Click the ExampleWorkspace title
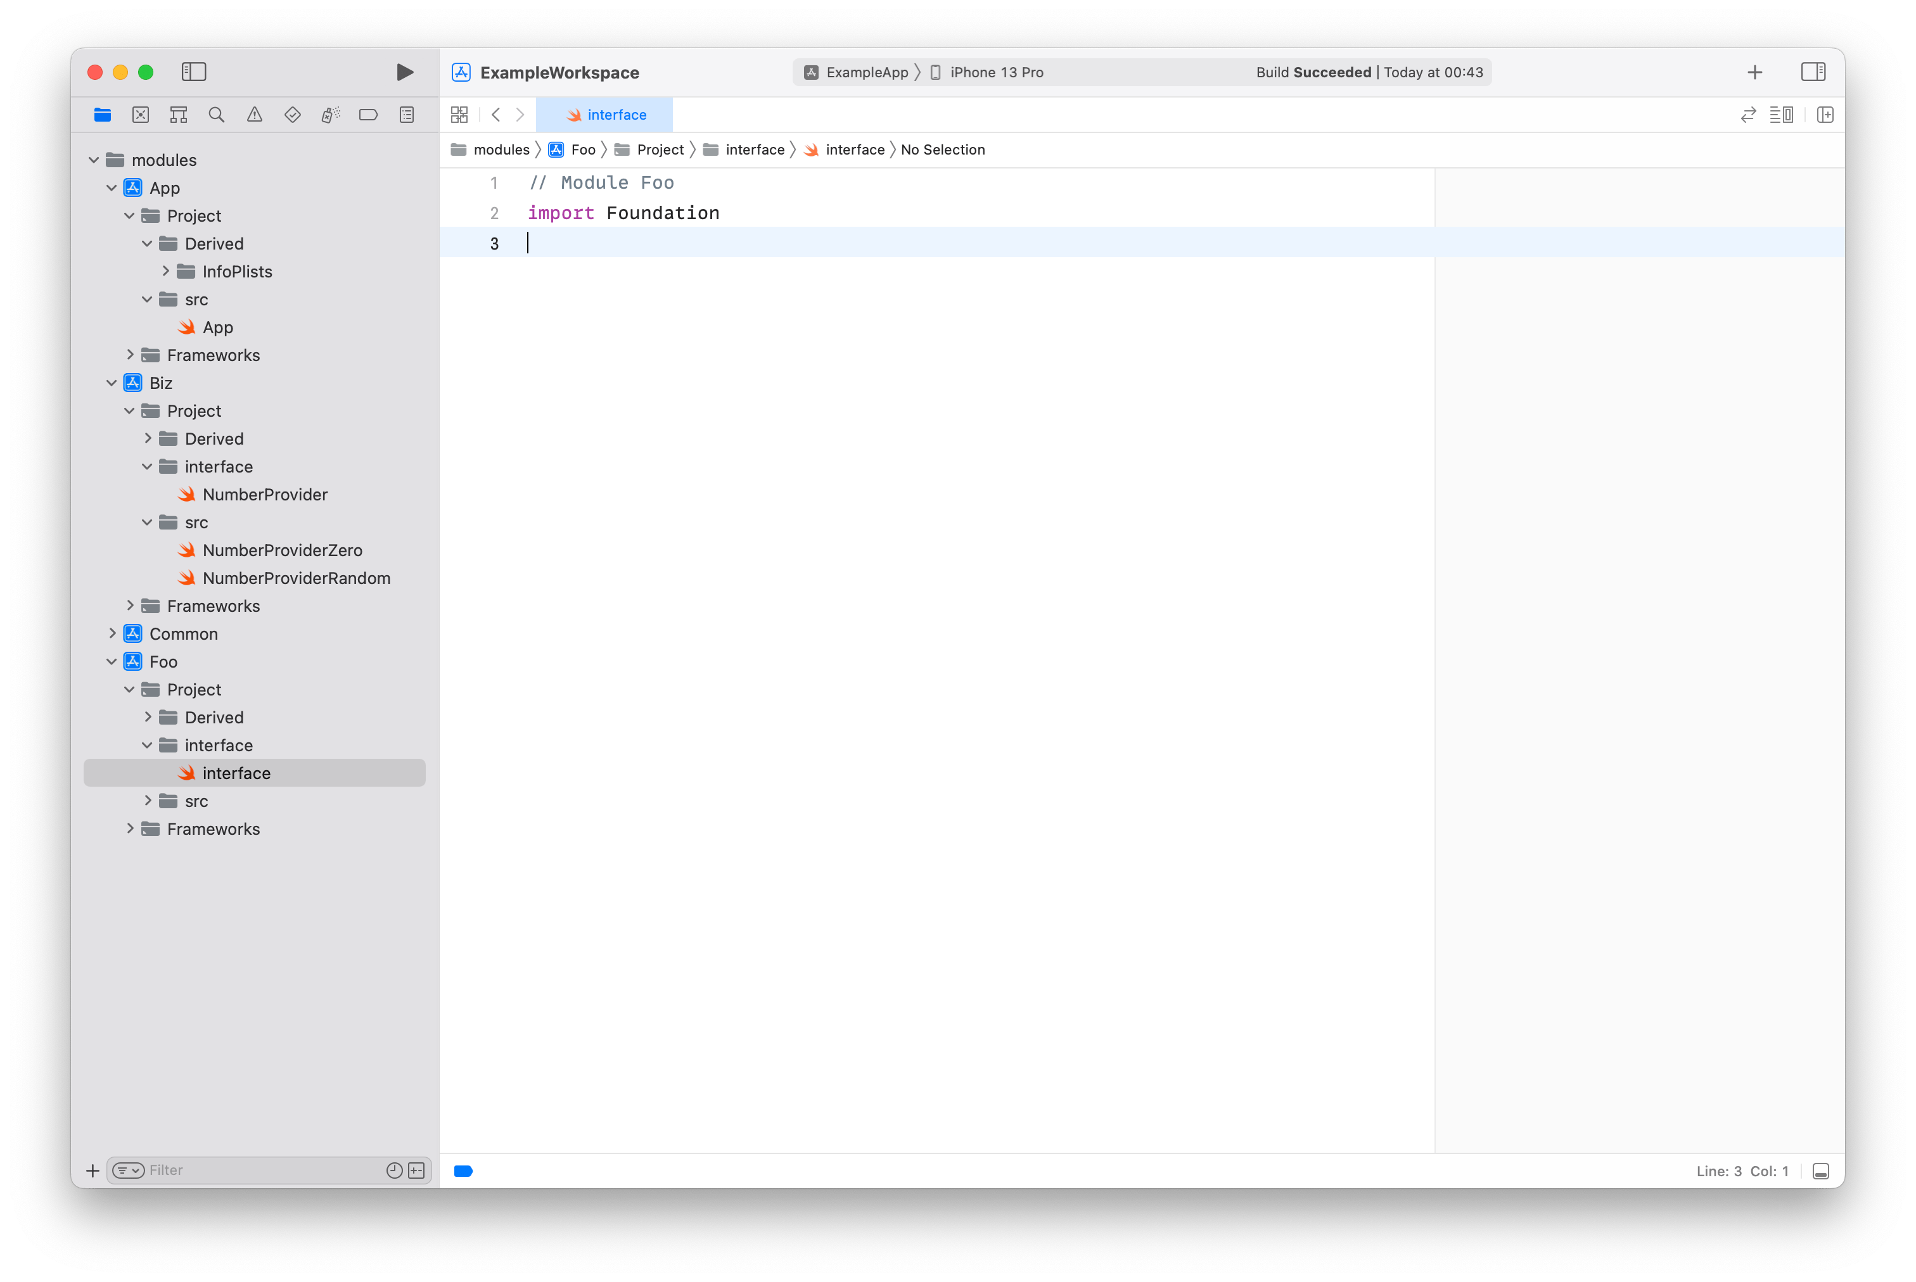The width and height of the screenshot is (1916, 1282). [559, 72]
